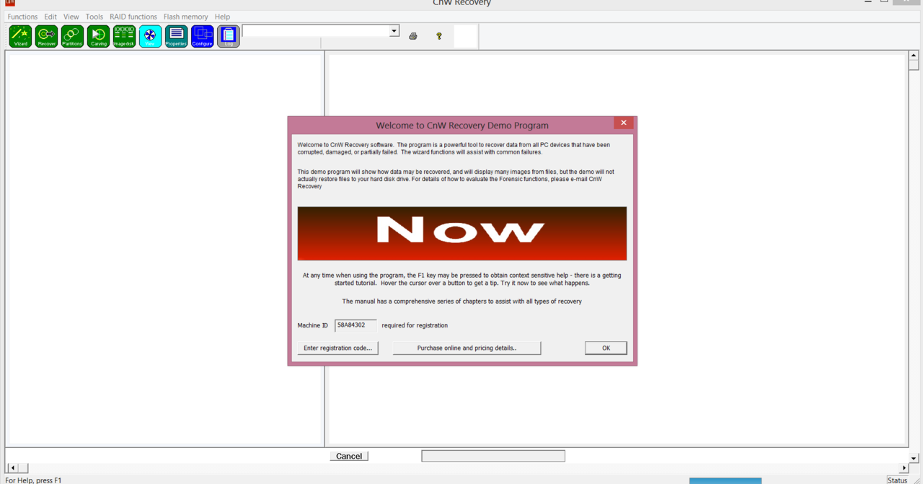Confirm the welcome dialog with OK
This screenshot has width=923, height=484.
[x=606, y=348]
